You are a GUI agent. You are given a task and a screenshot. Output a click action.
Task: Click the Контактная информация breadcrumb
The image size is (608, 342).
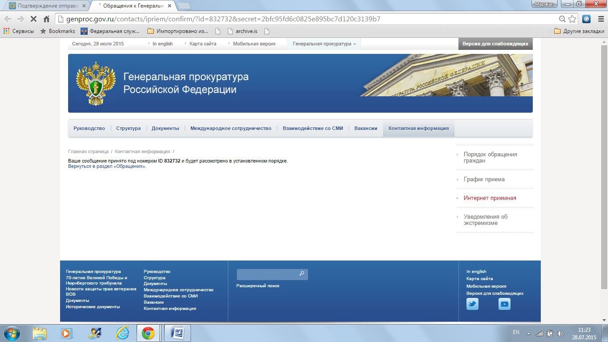(x=142, y=152)
